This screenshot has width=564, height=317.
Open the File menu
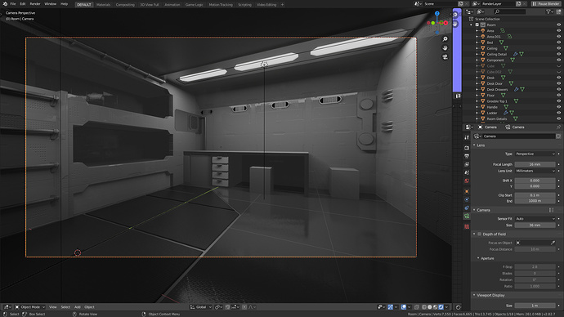tap(13, 4)
